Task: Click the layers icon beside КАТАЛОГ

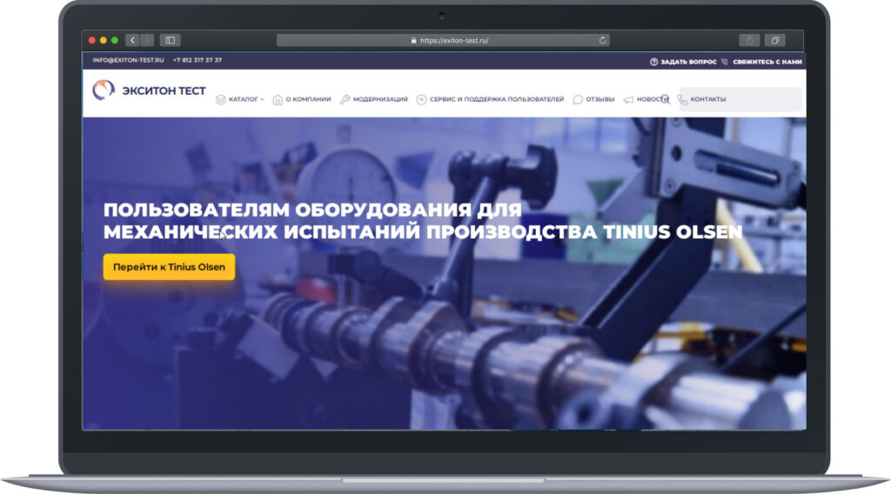Action: (x=220, y=99)
